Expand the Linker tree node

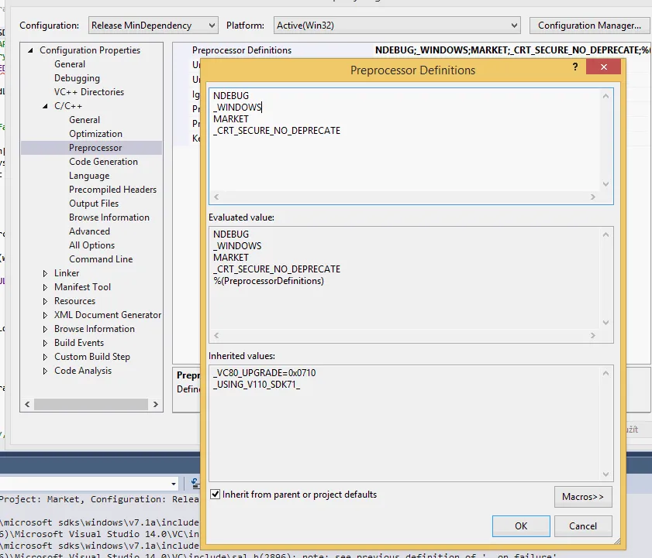pos(45,274)
